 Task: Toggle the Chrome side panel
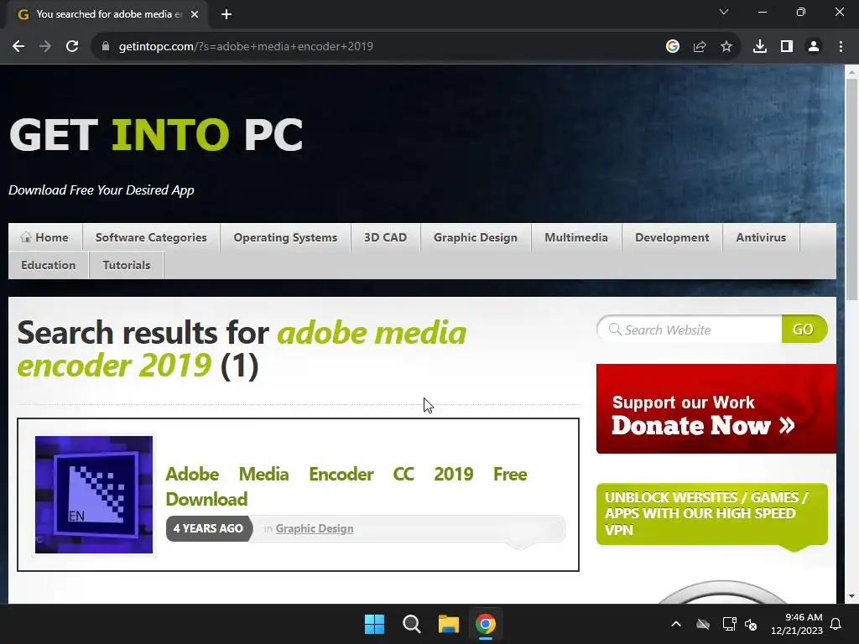coord(786,47)
